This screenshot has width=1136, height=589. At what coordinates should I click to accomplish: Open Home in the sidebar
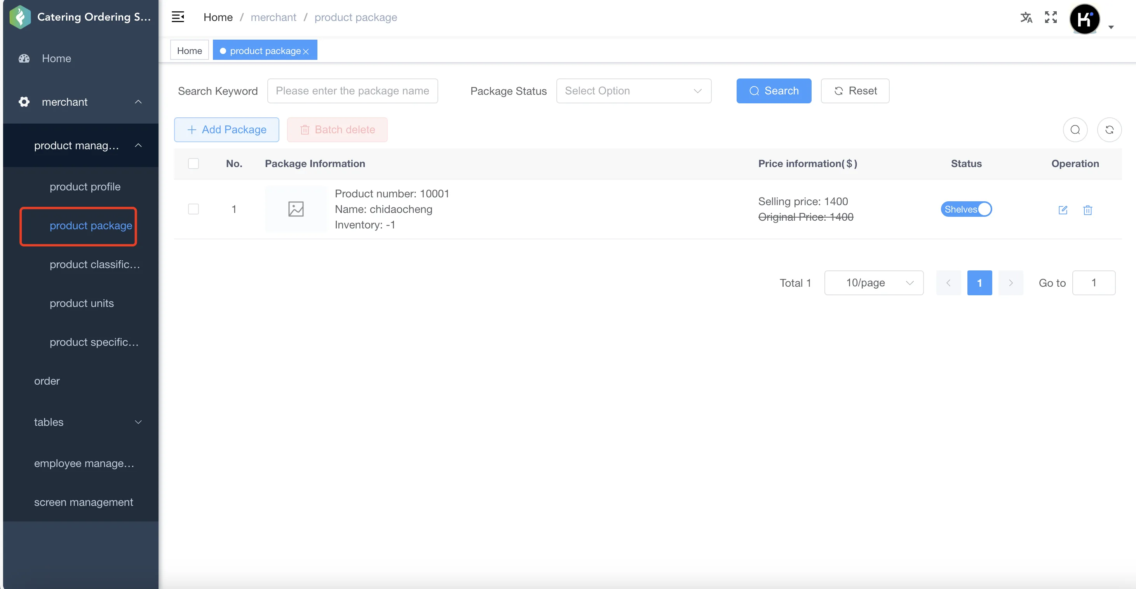(x=81, y=58)
